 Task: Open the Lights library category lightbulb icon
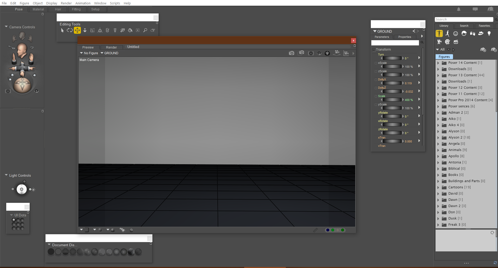tap(489, 33)
